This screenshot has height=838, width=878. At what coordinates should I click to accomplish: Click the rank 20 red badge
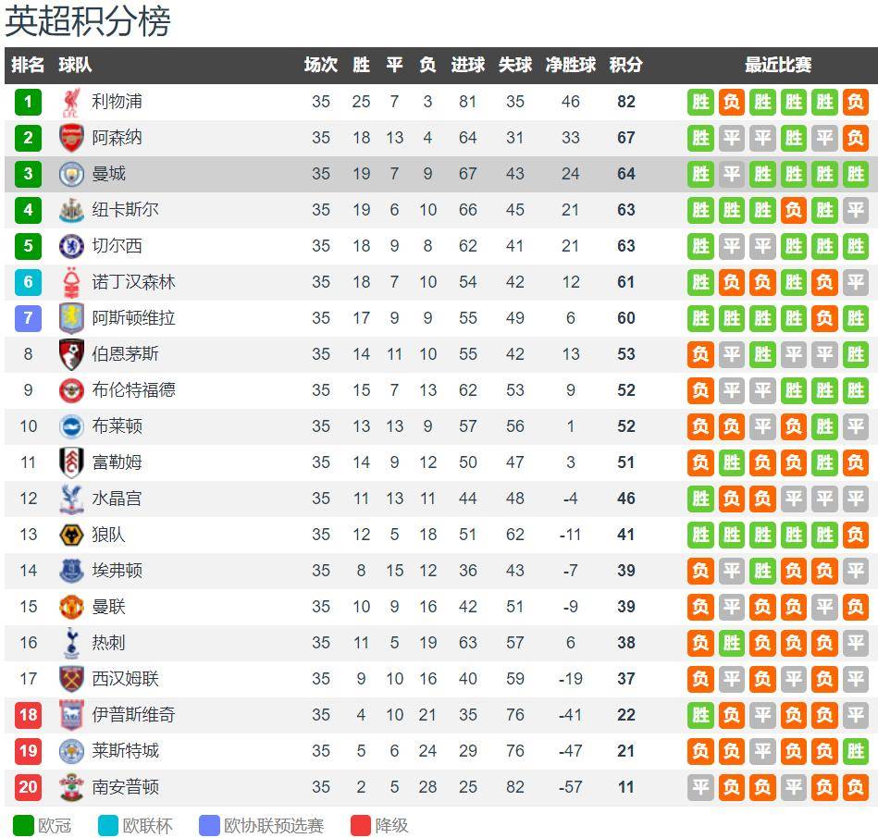(28, 787)
